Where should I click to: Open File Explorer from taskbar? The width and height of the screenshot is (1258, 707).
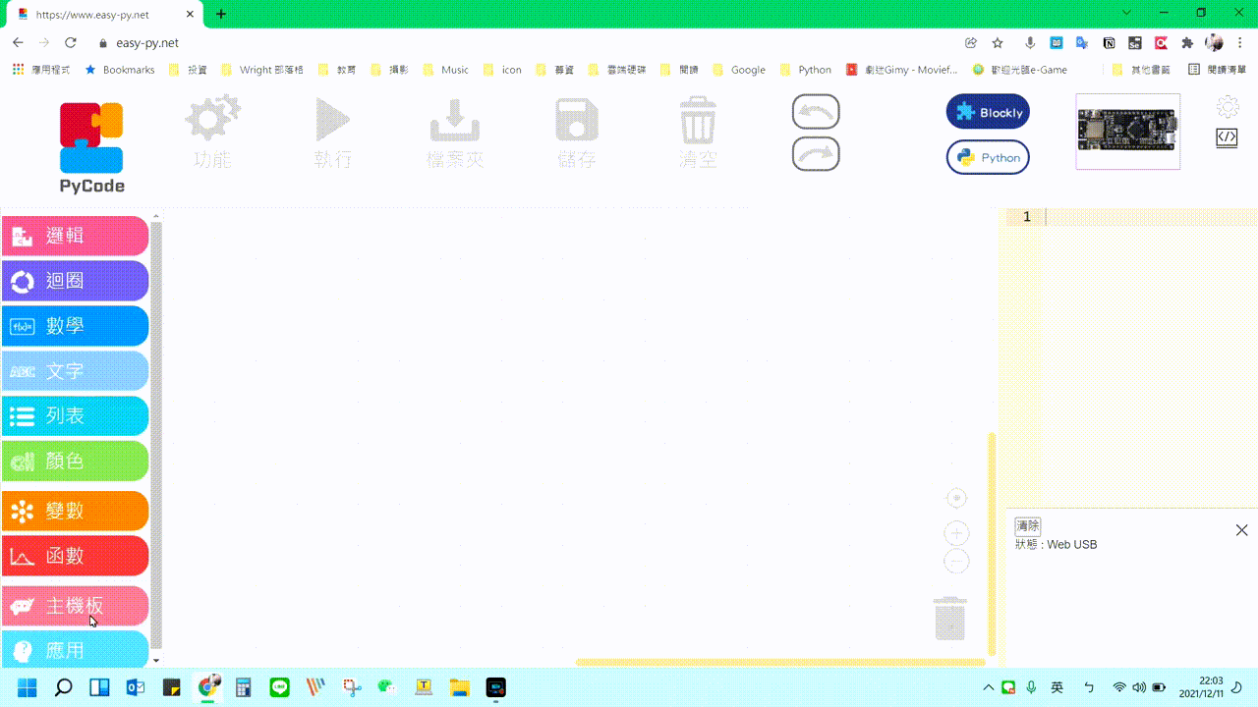click(460, 687)
